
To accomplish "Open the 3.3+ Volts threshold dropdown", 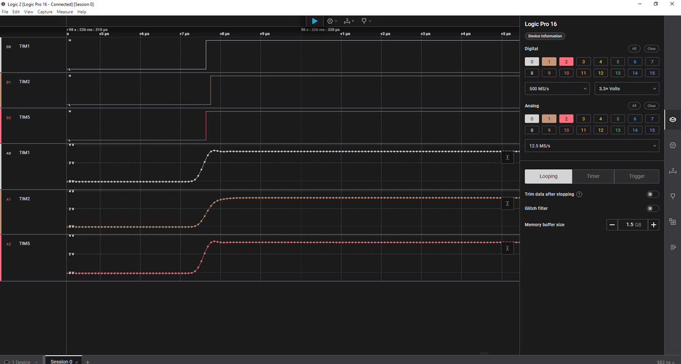I will pos(626,89).
